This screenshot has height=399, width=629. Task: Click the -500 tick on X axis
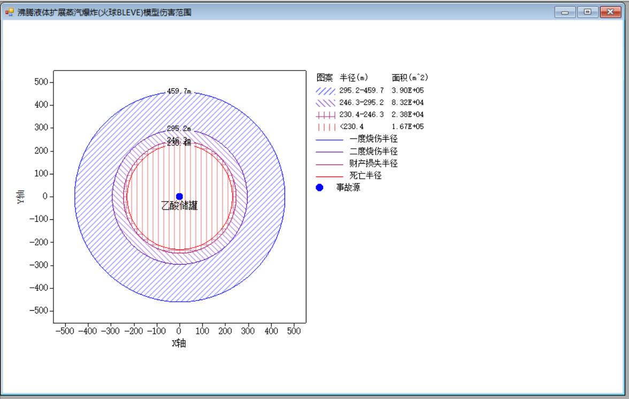[x=65, y=331]
